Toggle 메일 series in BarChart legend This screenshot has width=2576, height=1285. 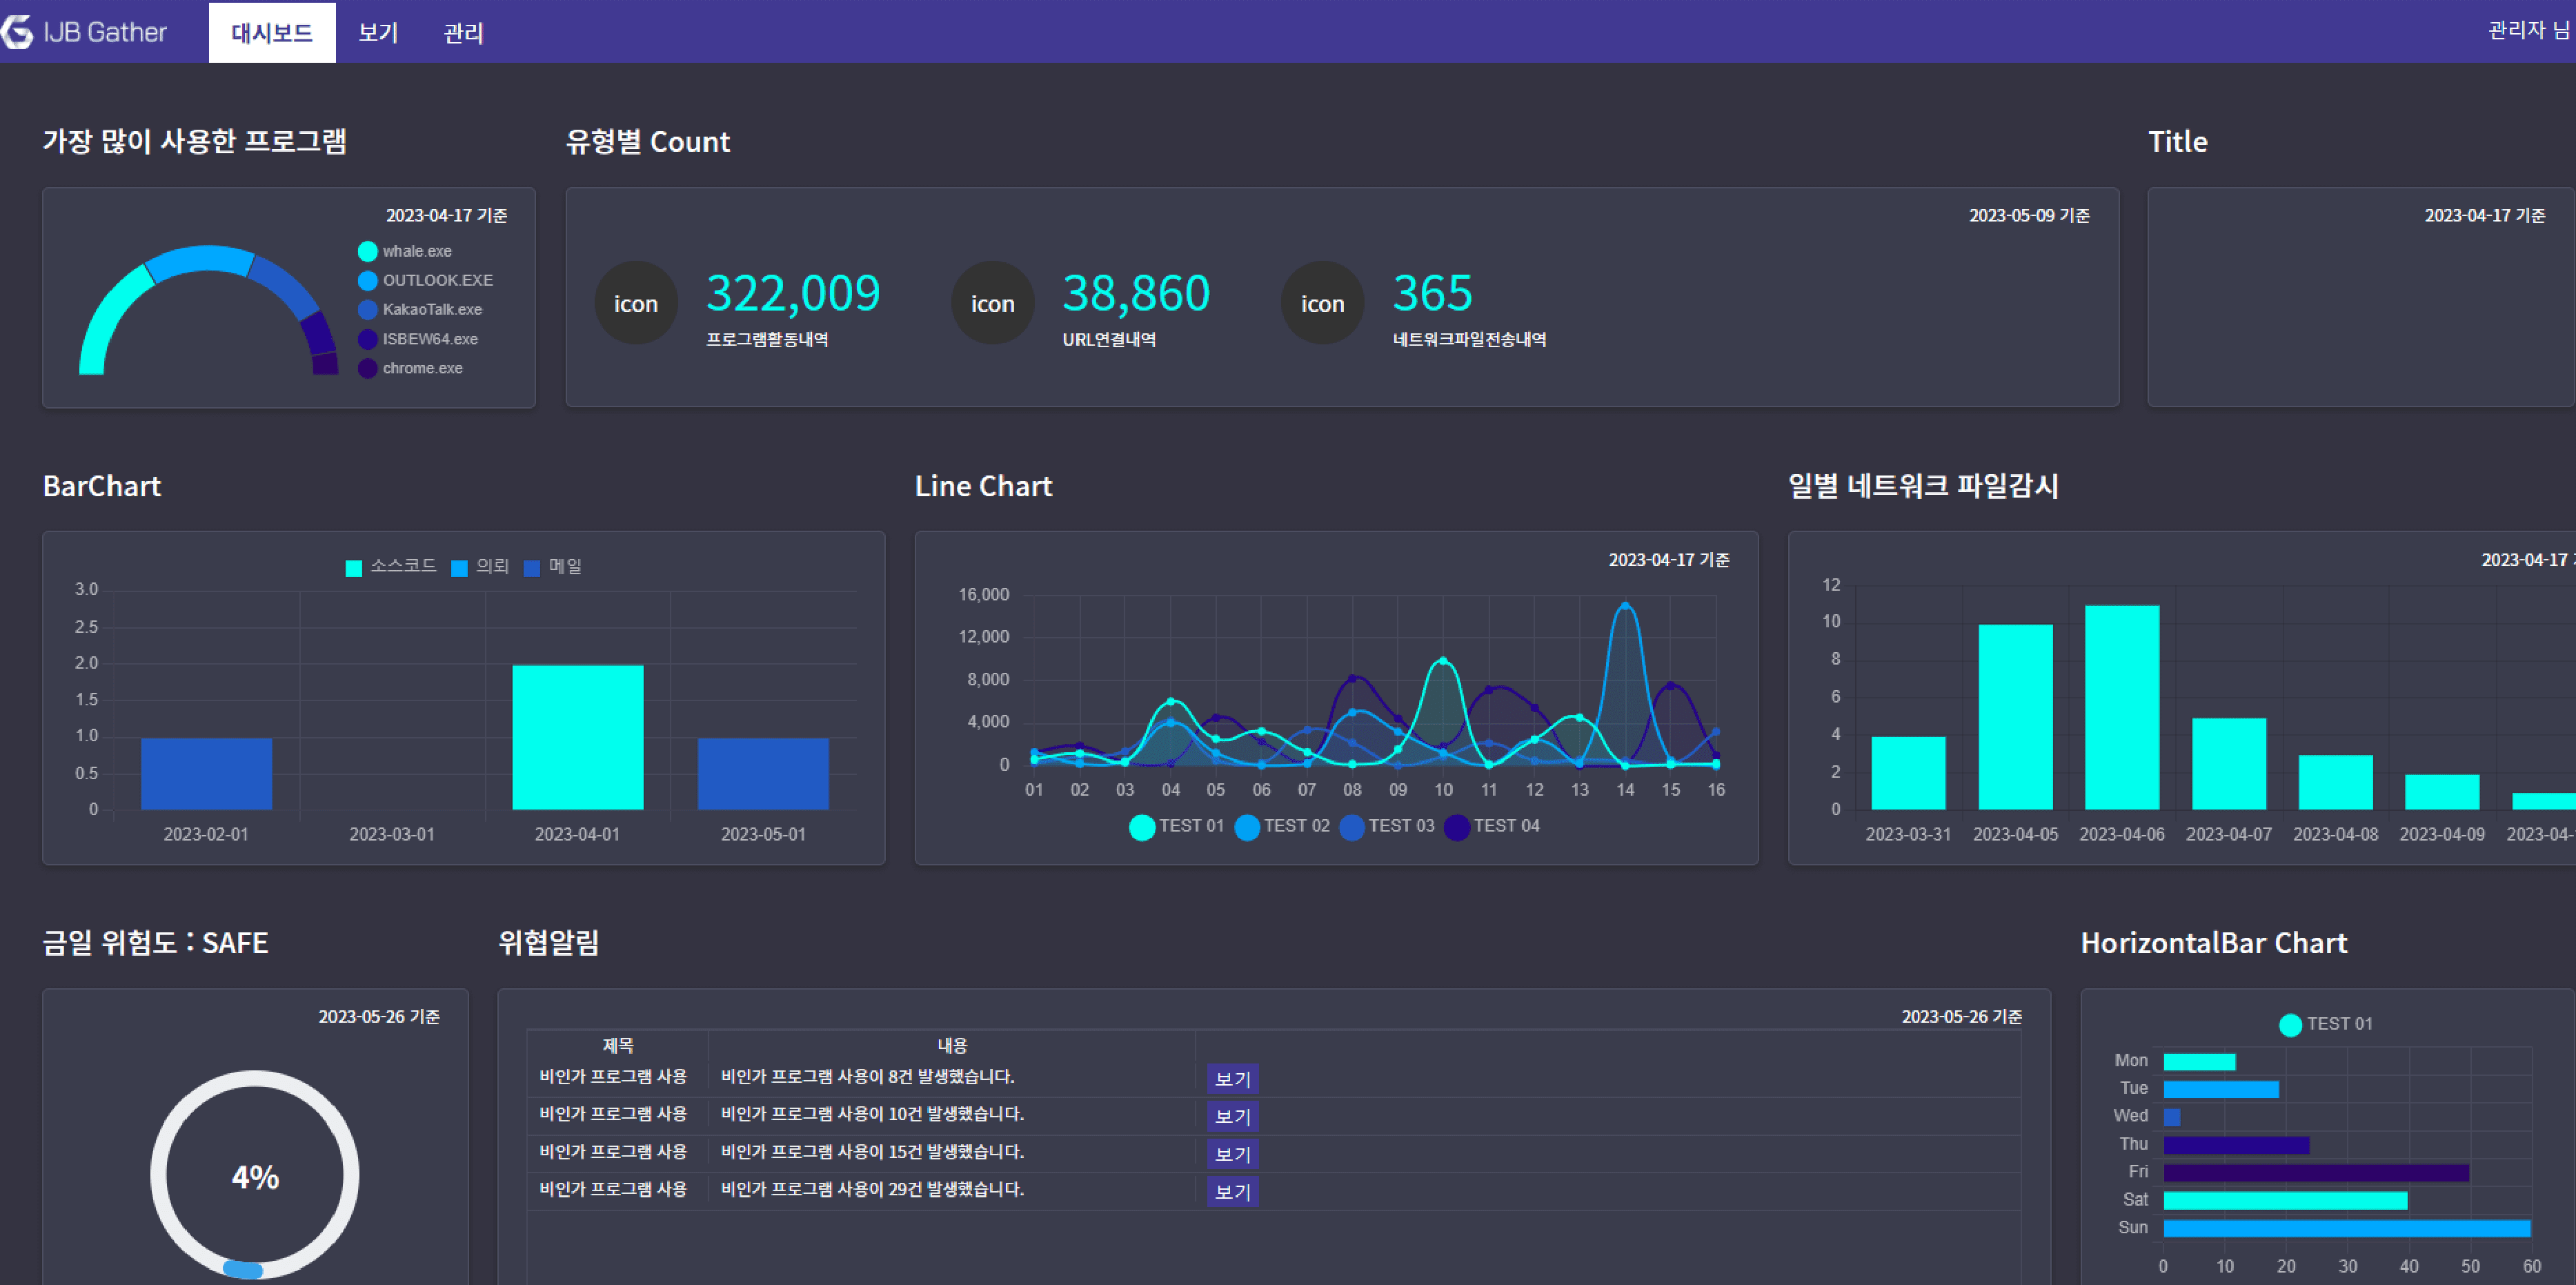[x=553, y=567]
